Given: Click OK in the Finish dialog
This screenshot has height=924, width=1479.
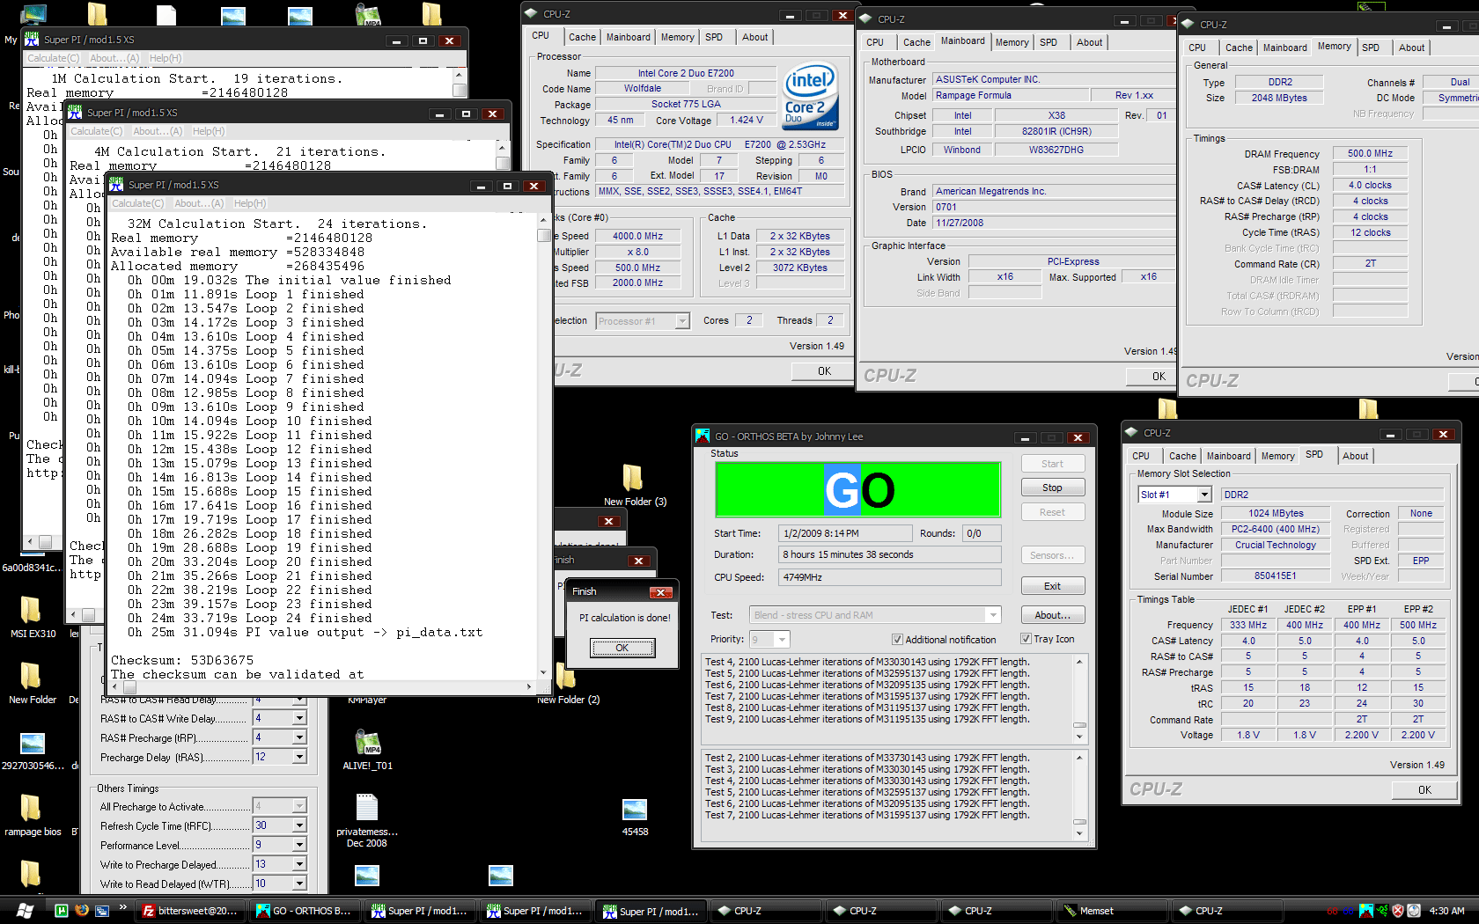Looking at the screenshot, I should click(x=622, y=648).
